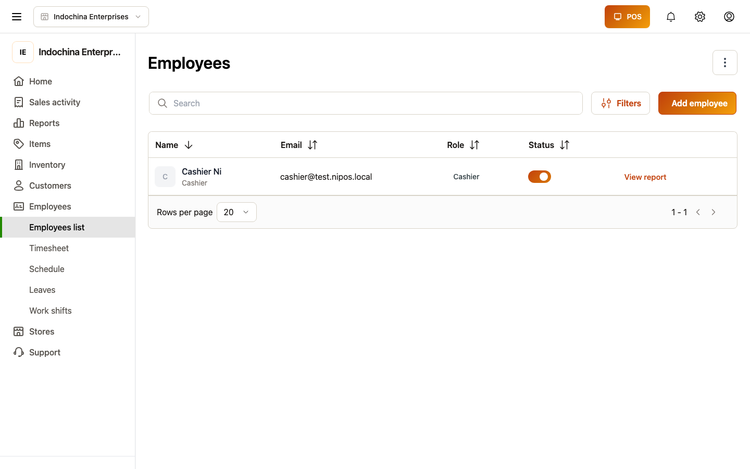Open Leaves submenu item

[x=68, y=290]
